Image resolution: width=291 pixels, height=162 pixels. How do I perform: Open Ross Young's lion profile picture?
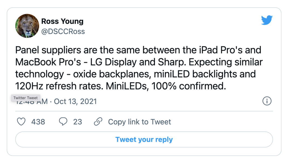[x=27, y=26]
